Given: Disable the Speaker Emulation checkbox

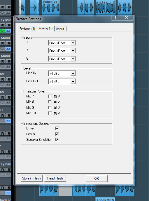Looking at the screenshot, I should point(57,140).
